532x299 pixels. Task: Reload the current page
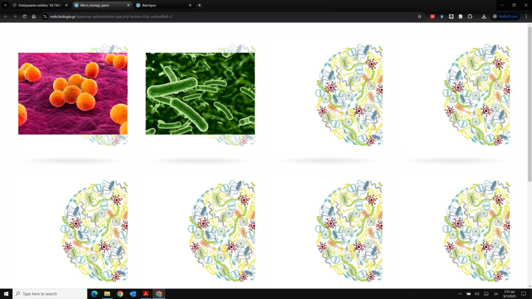pos(24,16)
